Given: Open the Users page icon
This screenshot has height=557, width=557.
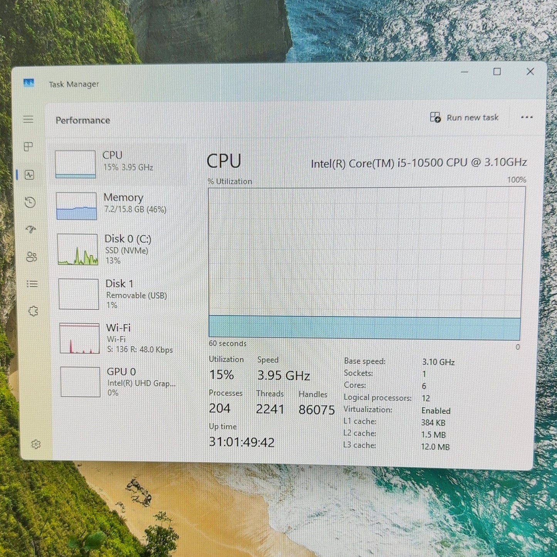Looking at the screenshot, I should click(32, 257).
